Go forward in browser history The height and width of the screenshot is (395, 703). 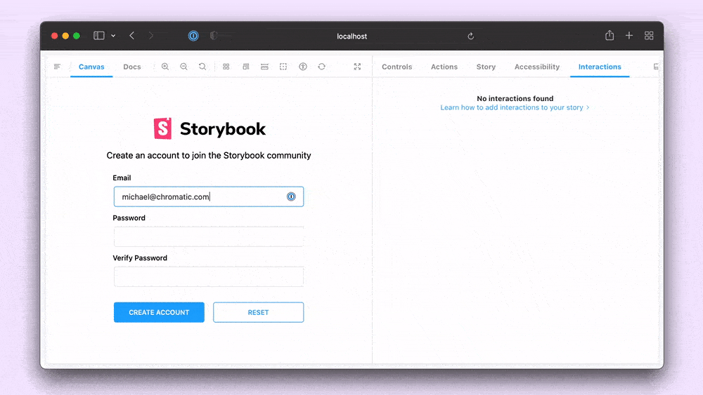pyautogui.click(x=151, y=35)
